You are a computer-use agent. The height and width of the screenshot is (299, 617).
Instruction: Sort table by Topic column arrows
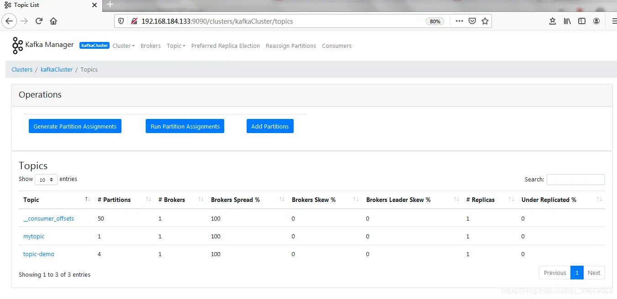[87, 200]
